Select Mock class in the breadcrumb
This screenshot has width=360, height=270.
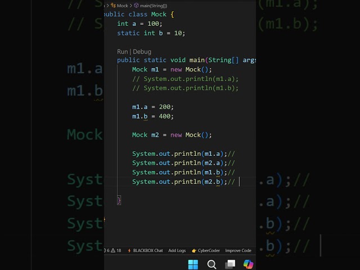tap(120, 6)
